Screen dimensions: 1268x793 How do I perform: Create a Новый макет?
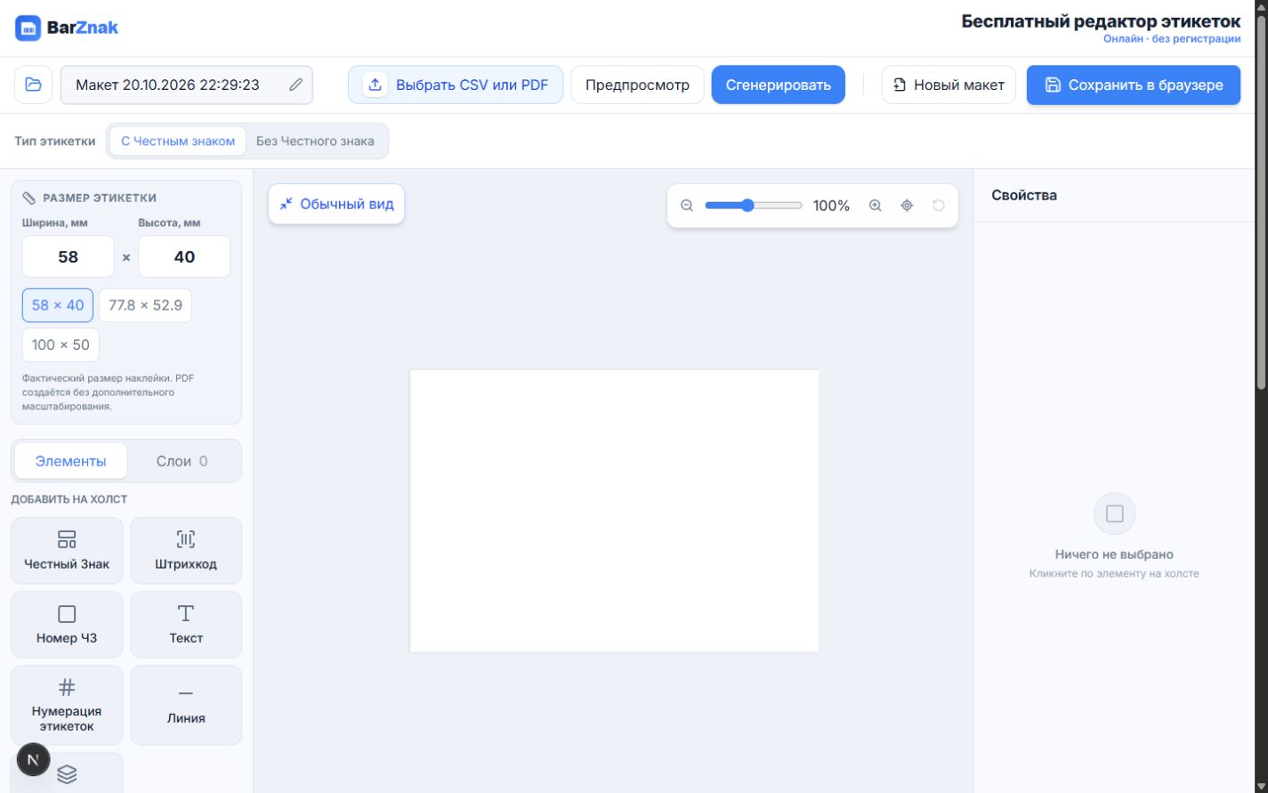pos(949,85)
